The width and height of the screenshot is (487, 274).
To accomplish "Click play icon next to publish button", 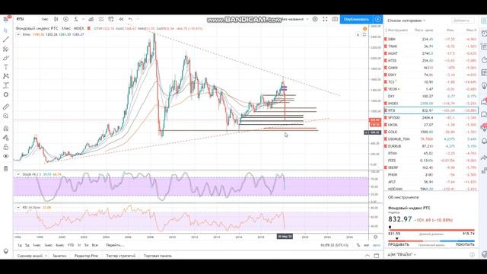I will tap(377, 19).
